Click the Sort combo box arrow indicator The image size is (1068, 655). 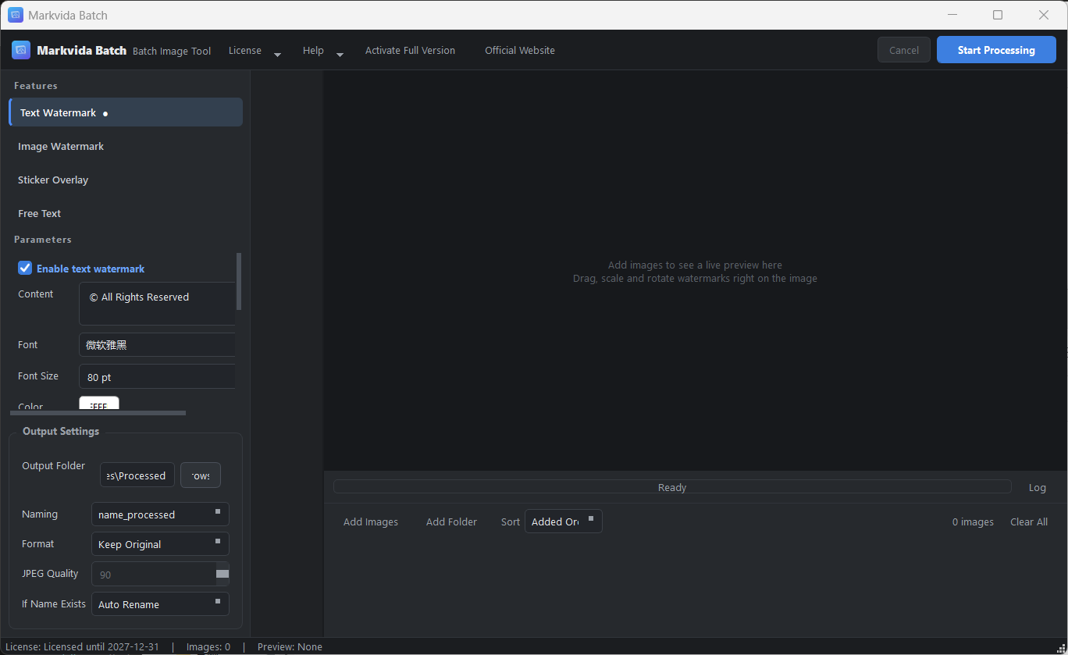pos(591,518)
